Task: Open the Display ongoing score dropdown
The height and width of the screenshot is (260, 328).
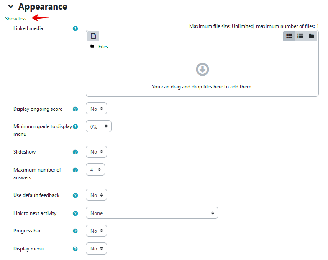Action: tap(96, 109)
